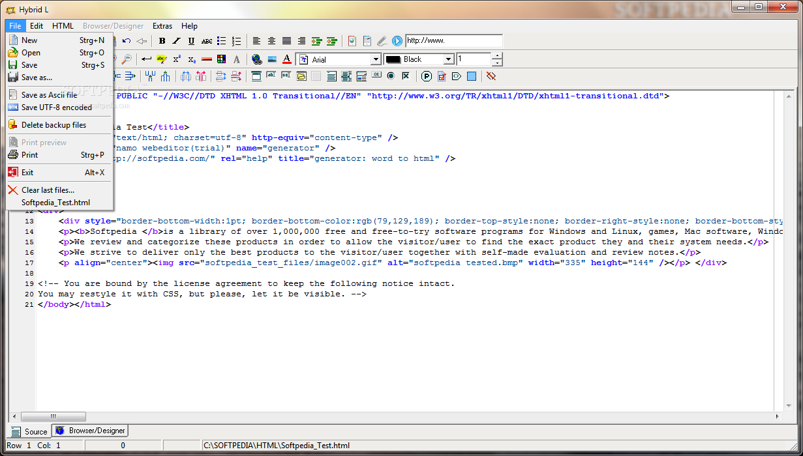Click into the size field showing 1
The image size is (803, 456).
coord(474,59)
